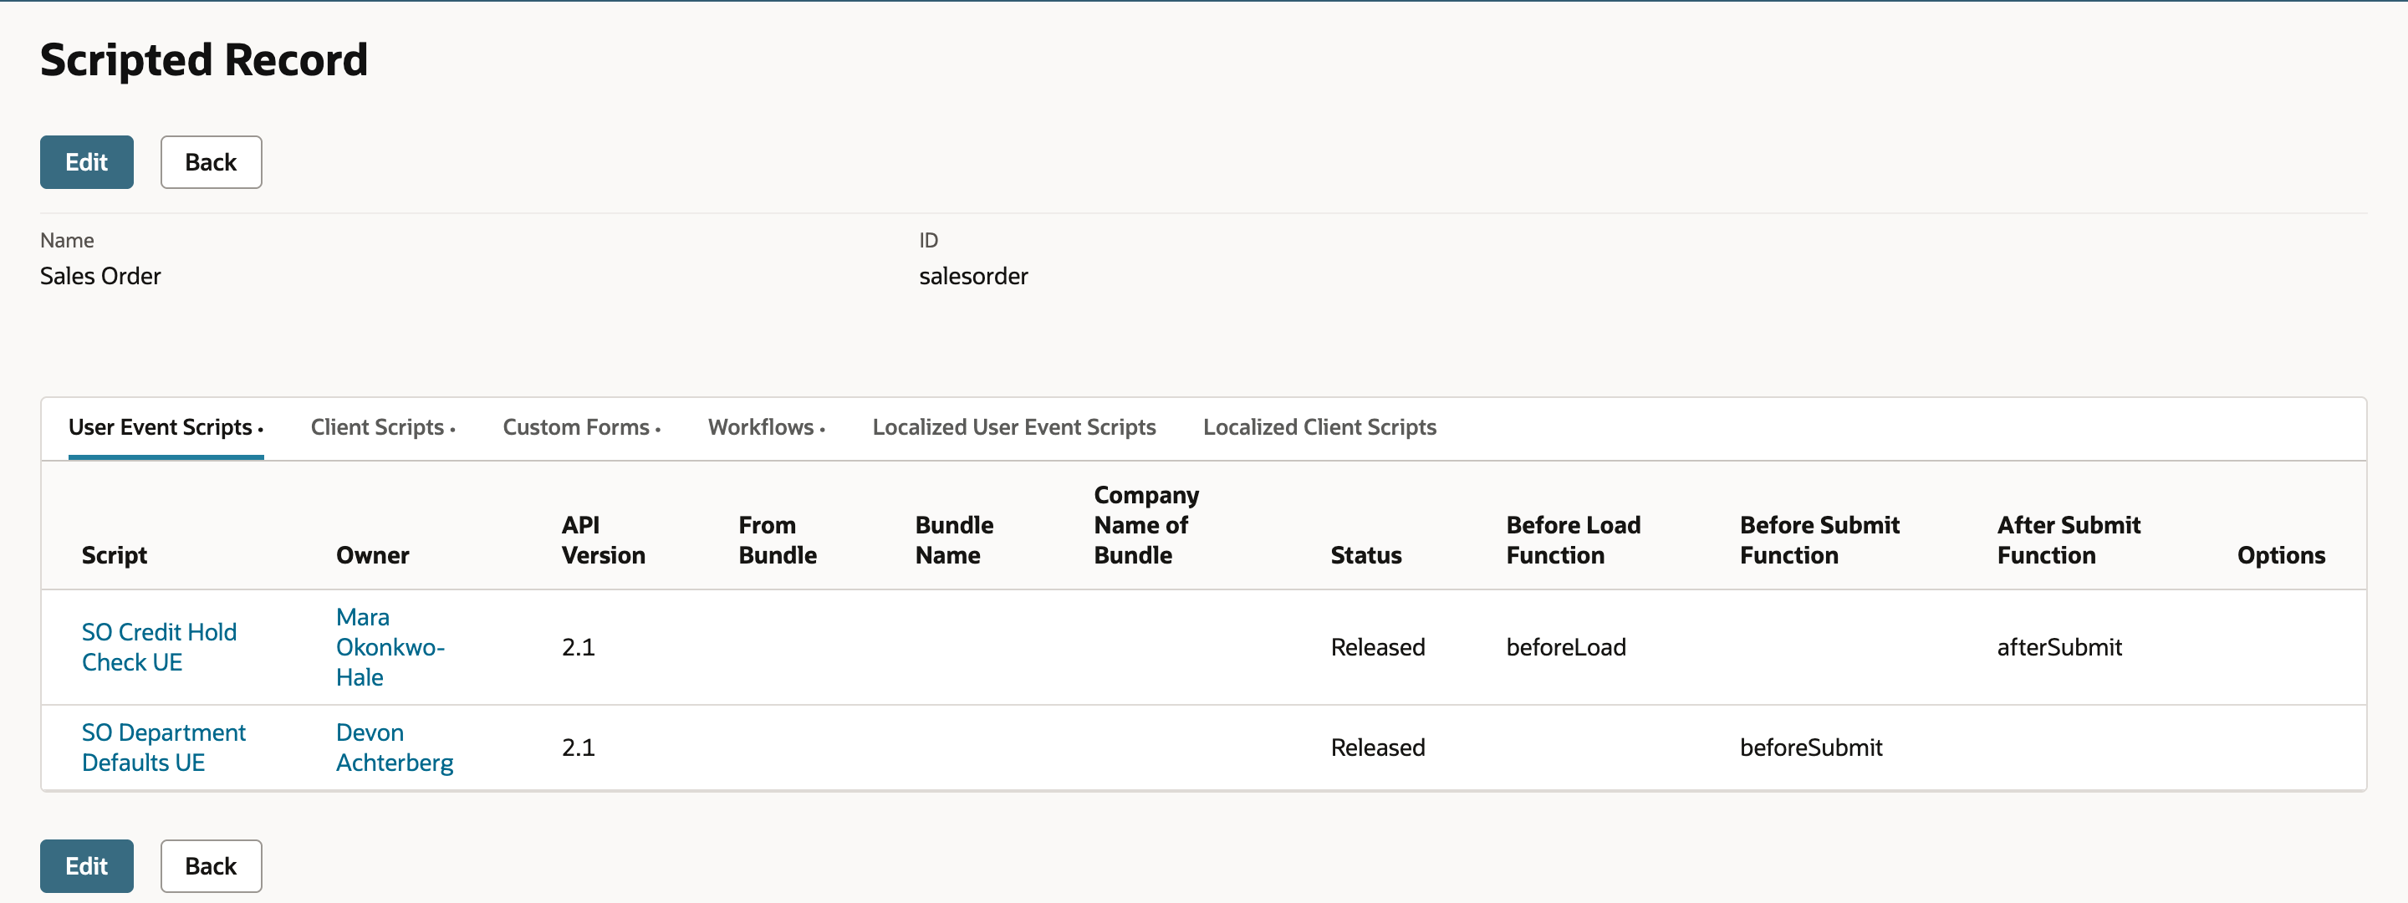Click API version 2.1 in SO Department Defaults row
The height and width of the screenshot is (903, 2408).
click(578, 747)
